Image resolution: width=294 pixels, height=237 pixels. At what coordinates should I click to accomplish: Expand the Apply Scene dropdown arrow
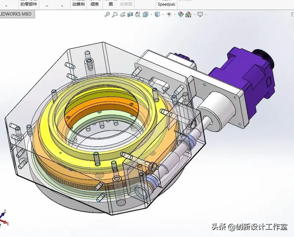click(194, 15)
